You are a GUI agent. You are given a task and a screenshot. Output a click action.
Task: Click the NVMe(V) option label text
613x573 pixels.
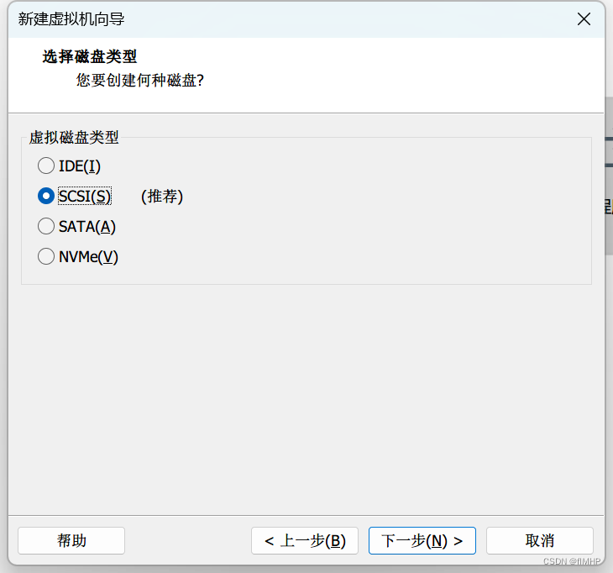point(89,257)
